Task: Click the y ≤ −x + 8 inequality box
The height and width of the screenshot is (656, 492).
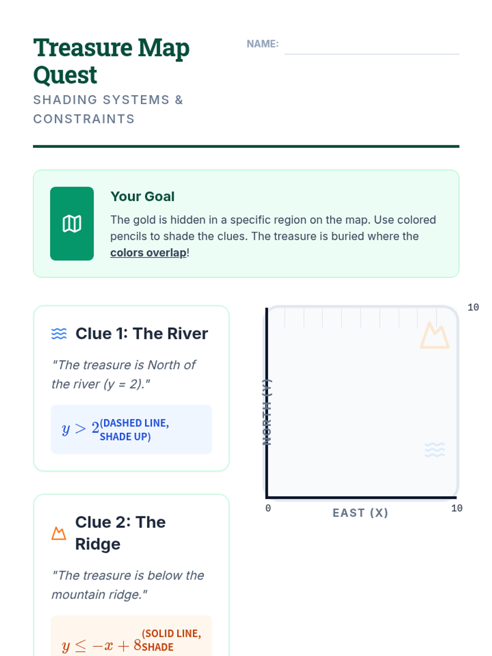Action: click(131, 638)
